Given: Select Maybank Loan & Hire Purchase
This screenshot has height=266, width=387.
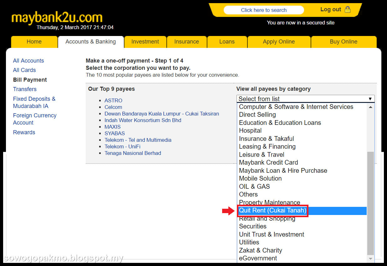Looking at the screenshot, I should (302, 171).
